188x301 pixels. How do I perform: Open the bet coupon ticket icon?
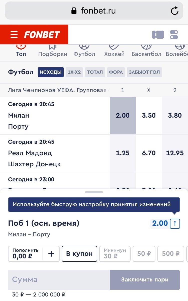(158, 35)
